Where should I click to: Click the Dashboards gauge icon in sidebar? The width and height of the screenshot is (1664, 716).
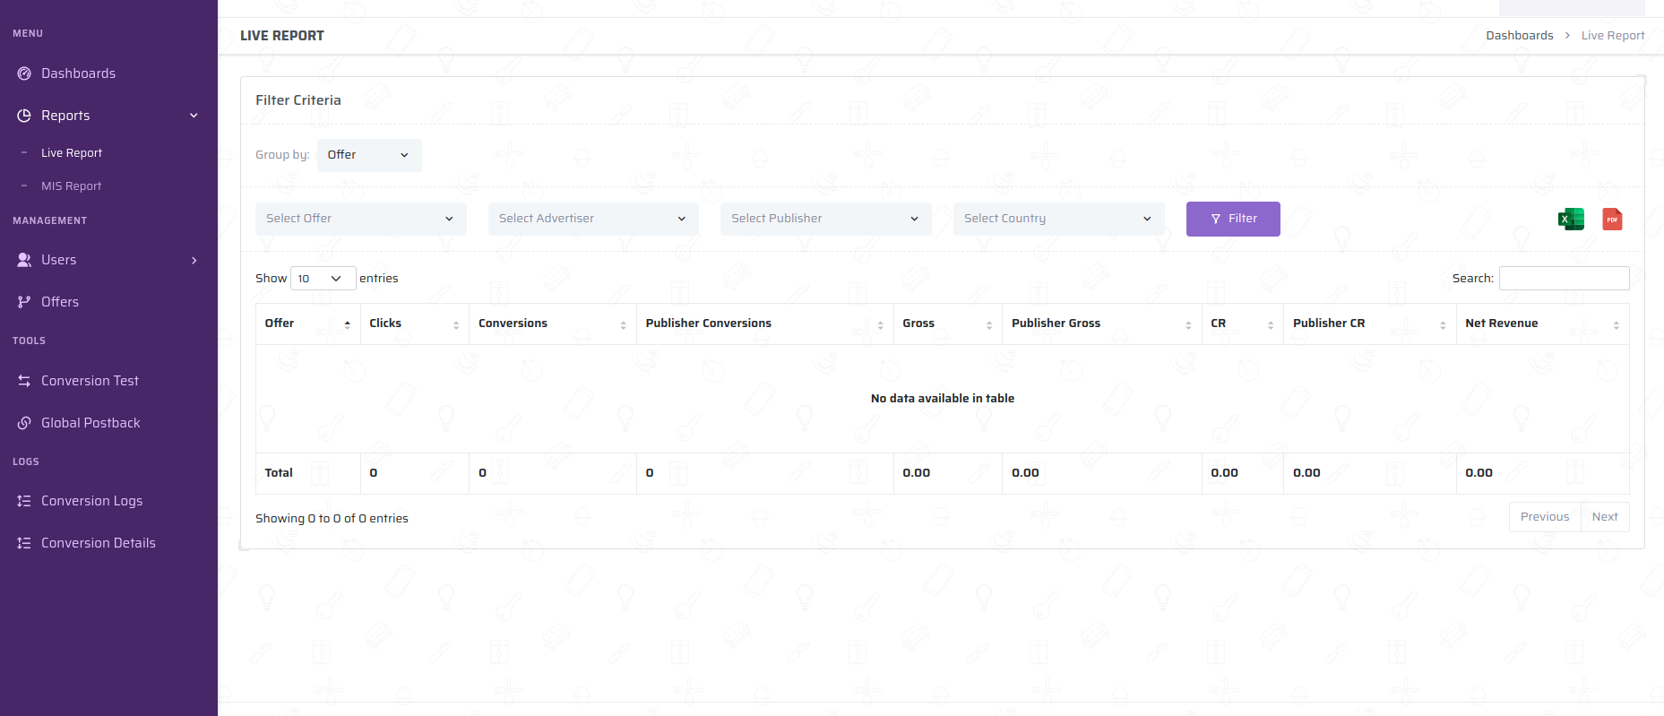tap(24, 73)
